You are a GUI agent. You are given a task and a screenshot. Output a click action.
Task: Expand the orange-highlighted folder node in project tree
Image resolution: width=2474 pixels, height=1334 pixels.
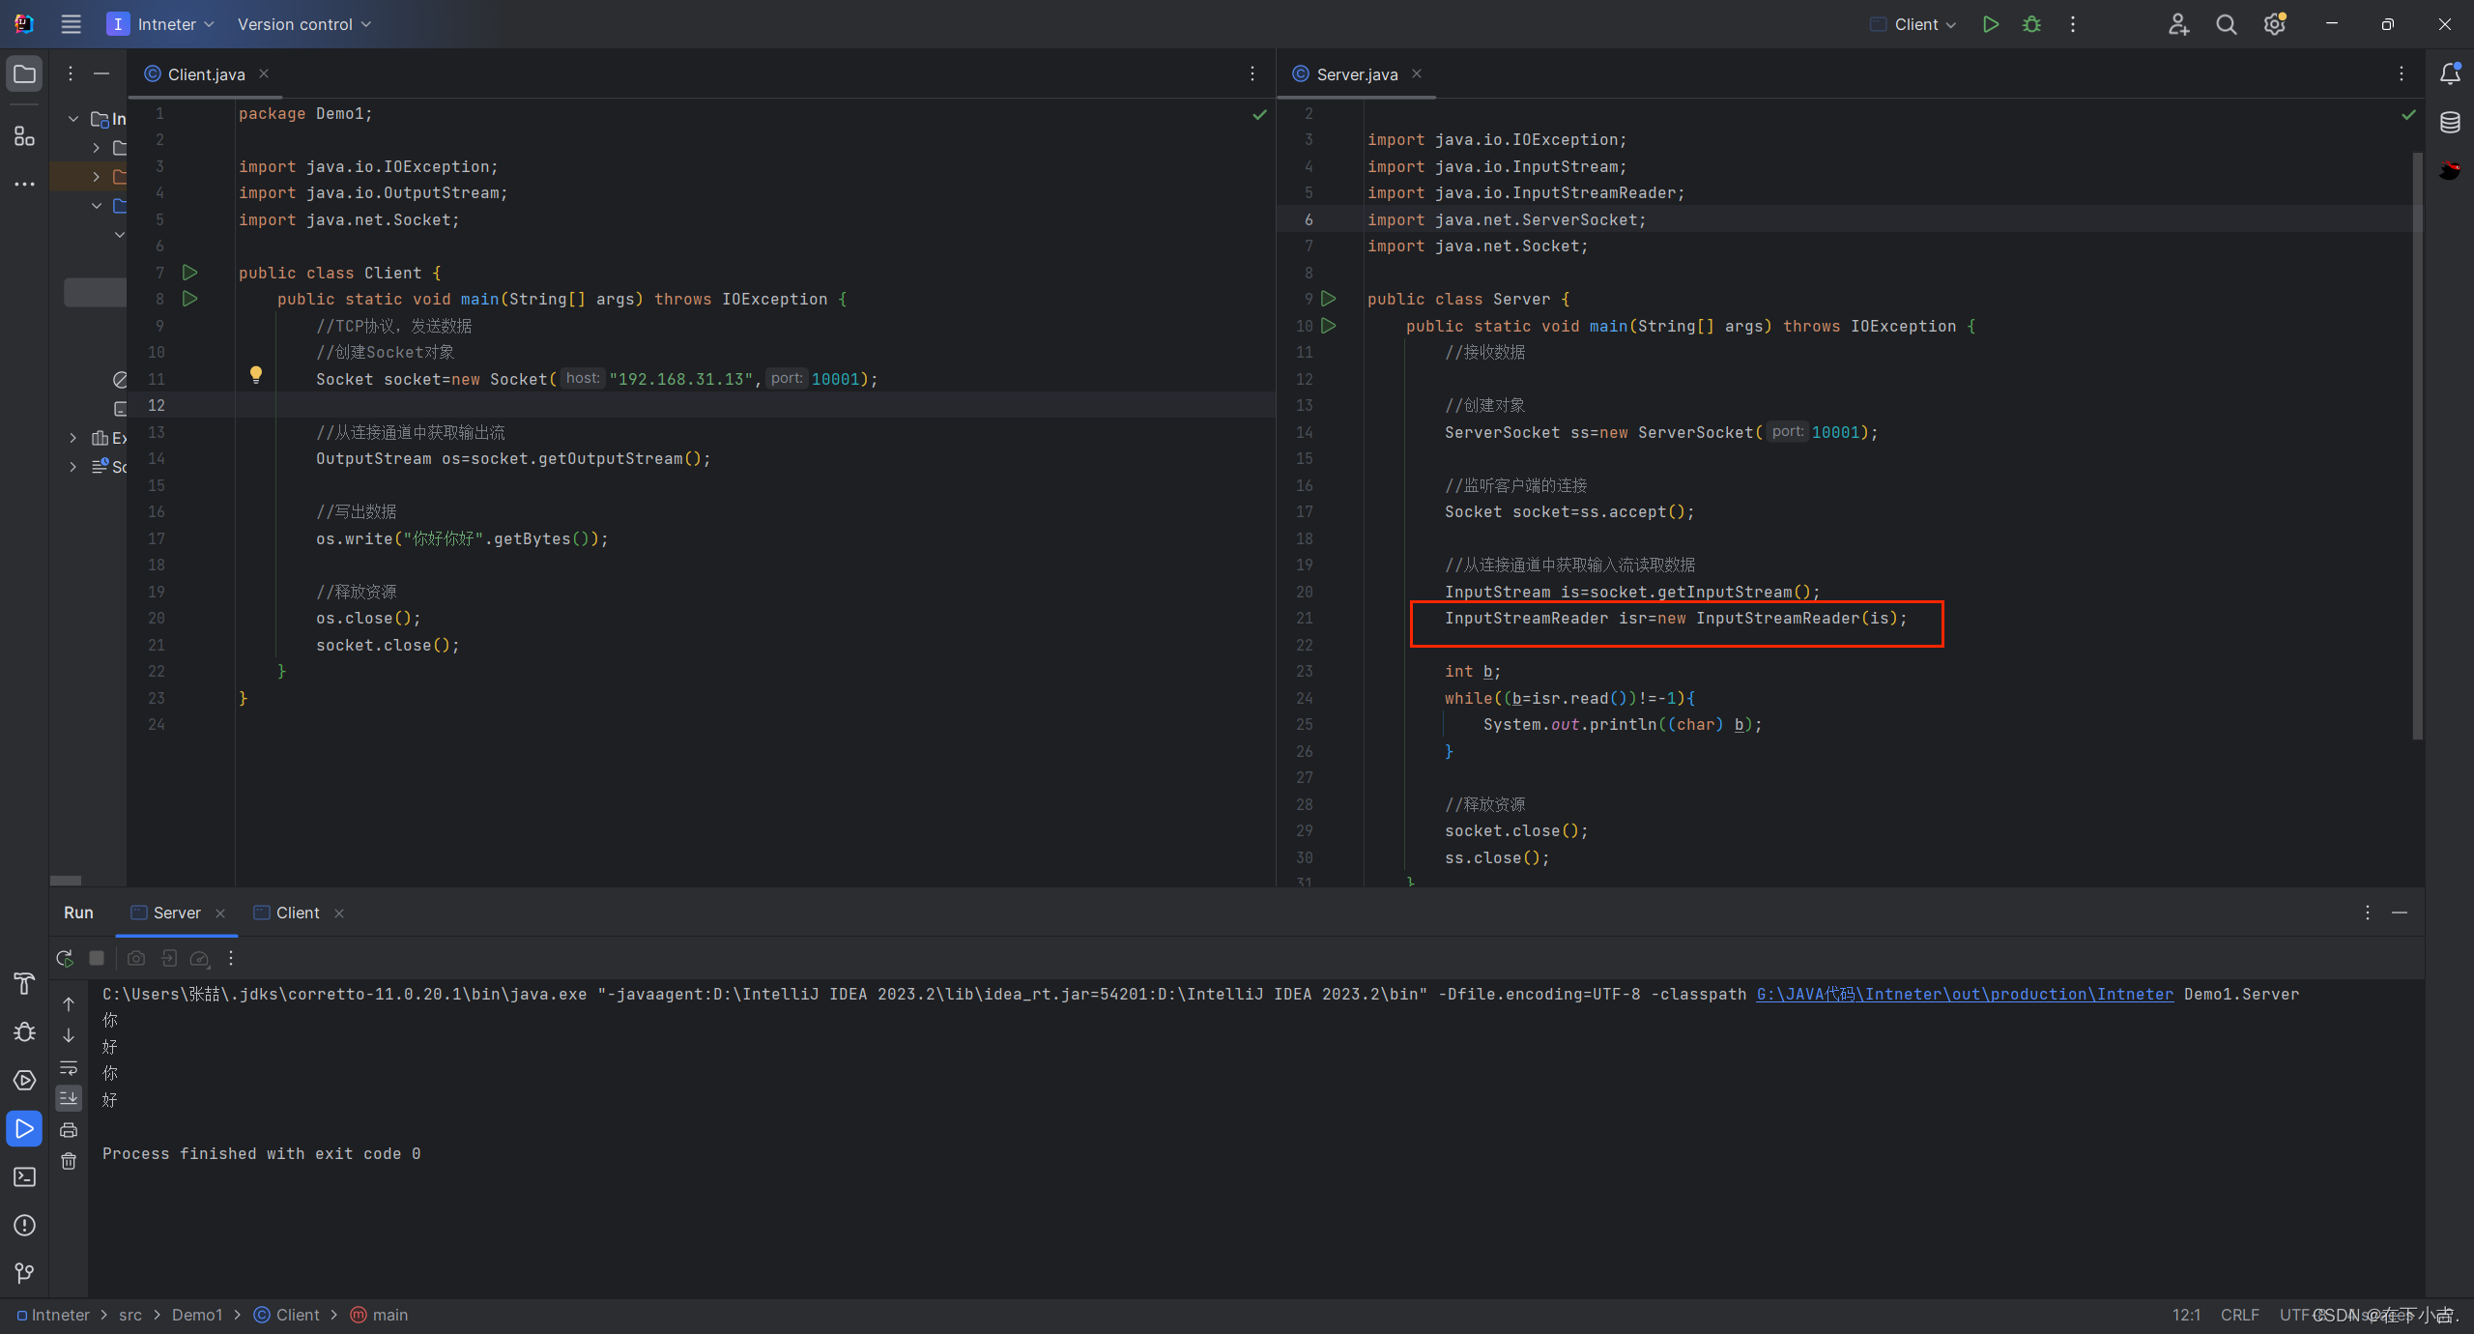97,177
